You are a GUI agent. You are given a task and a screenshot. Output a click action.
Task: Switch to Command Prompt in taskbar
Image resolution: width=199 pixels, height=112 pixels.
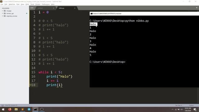(x=35, y=109)
